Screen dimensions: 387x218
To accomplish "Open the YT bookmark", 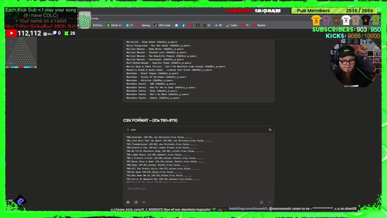I will 245,25.
